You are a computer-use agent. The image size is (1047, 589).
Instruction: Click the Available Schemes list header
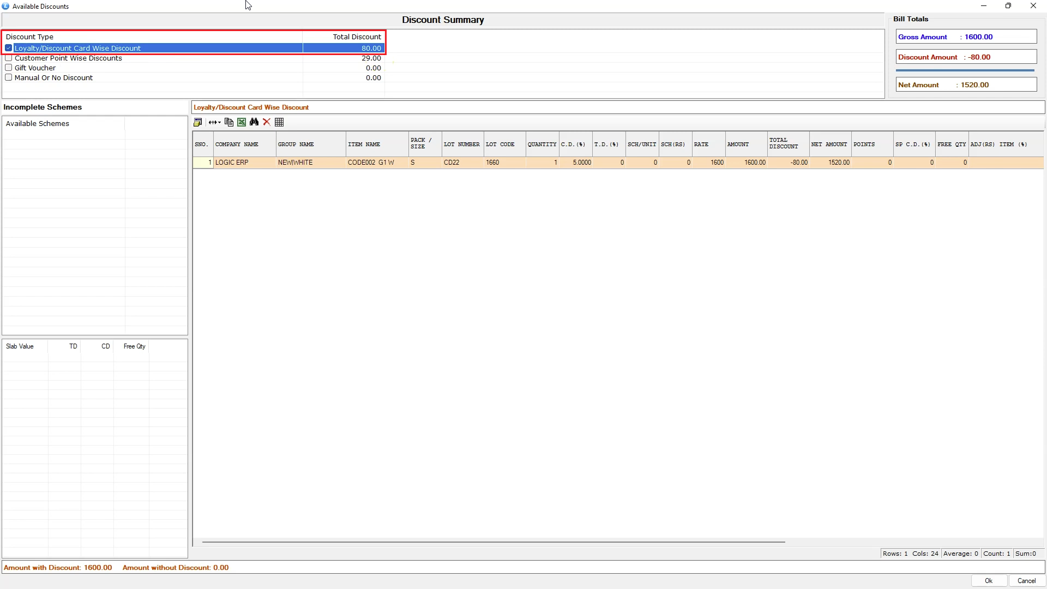click(x=38, y=124)
